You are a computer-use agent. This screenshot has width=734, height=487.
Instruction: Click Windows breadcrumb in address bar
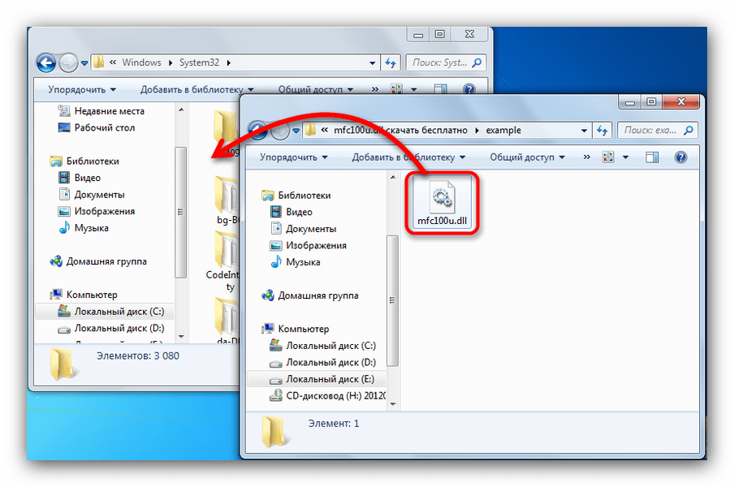click(x=141, y=62)
